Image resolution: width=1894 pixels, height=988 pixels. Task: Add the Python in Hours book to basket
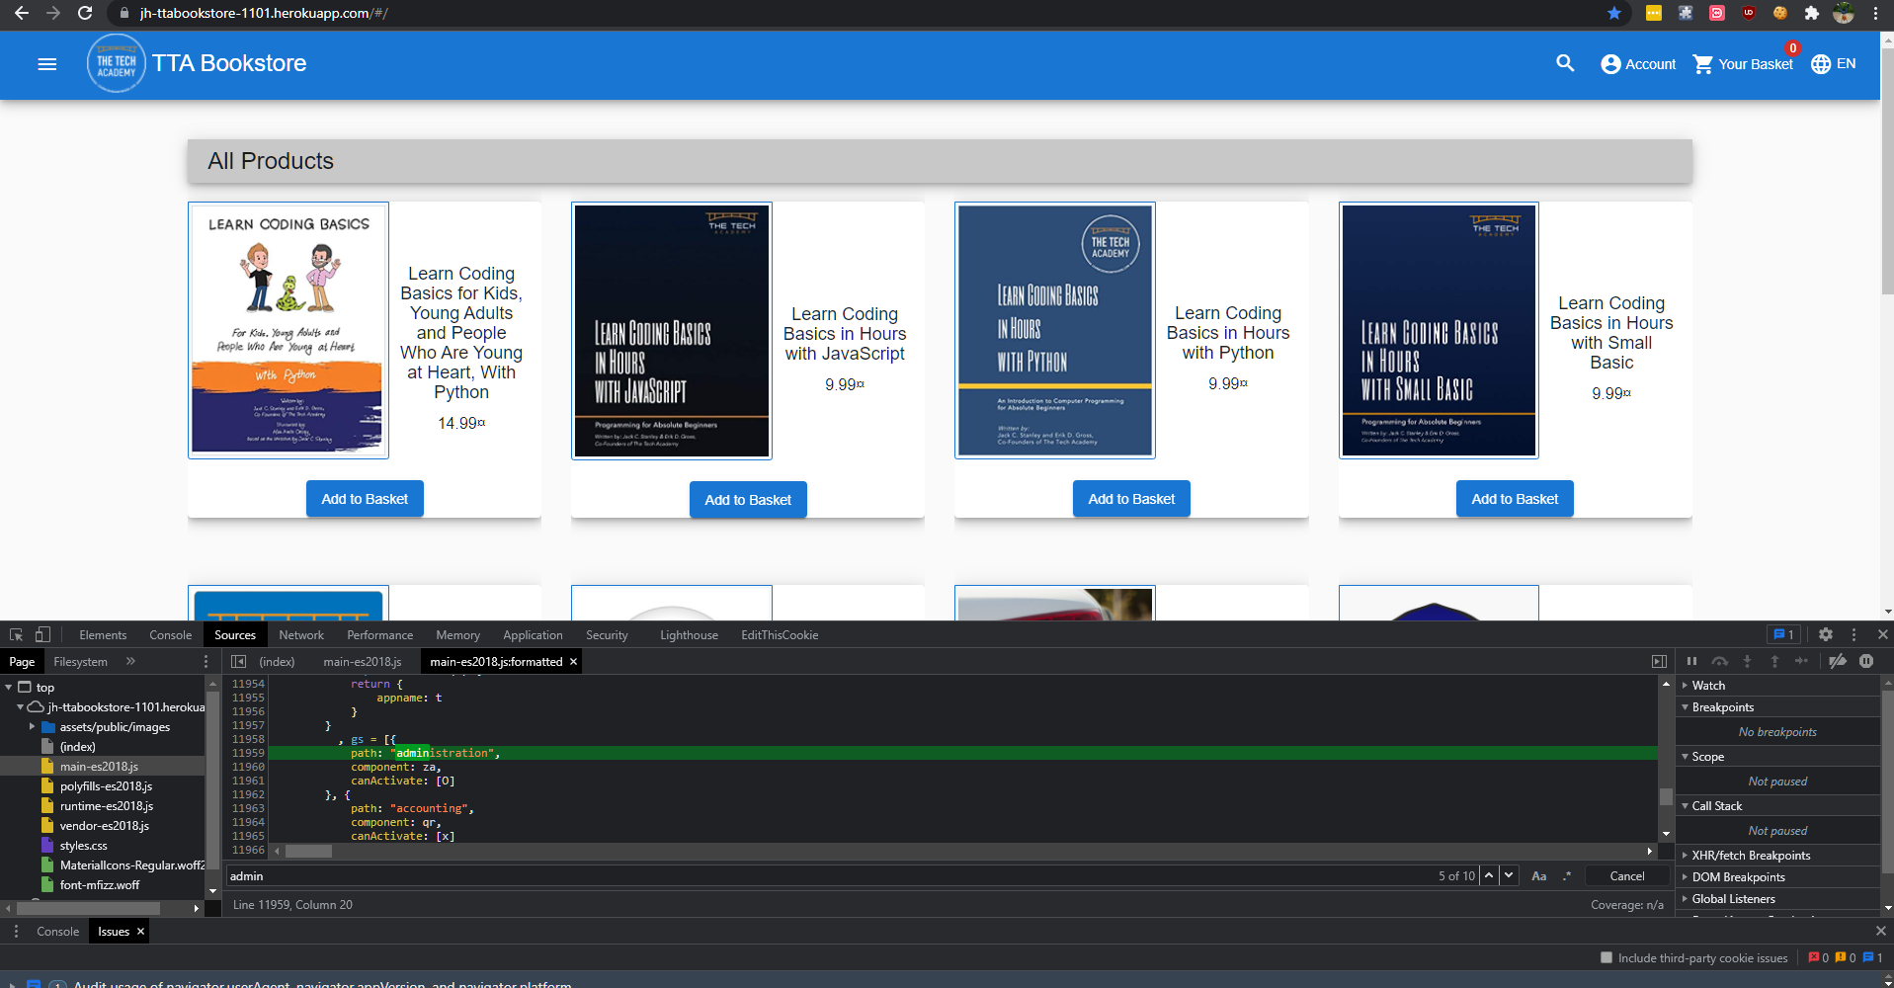1131,499
